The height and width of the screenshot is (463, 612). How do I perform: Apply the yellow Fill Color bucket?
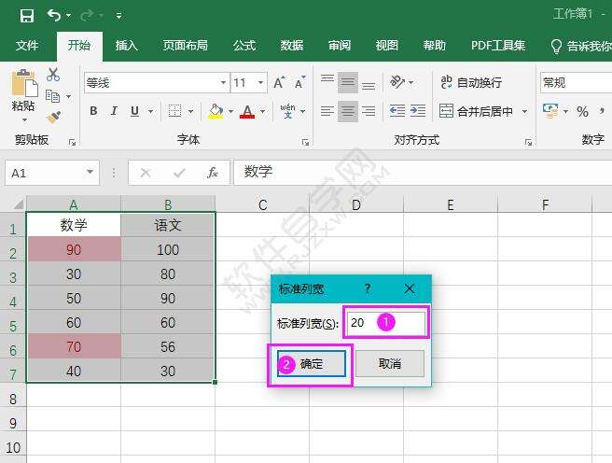(216, 112)
